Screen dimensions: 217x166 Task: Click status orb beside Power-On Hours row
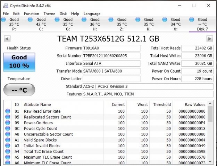(x=8, y=123)
